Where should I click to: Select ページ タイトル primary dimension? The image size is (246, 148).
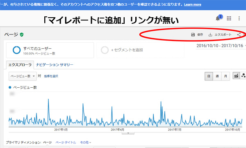(x=66, y=143)
